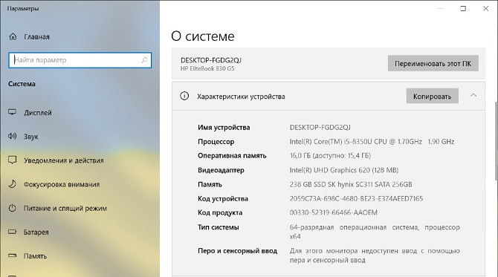Click the Найти параметр search field
This screenshot has width=498, height=277.
coord(80,60)
